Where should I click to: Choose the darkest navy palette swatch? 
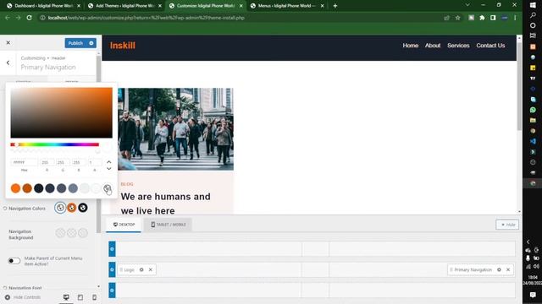click(x=38, y=188)
